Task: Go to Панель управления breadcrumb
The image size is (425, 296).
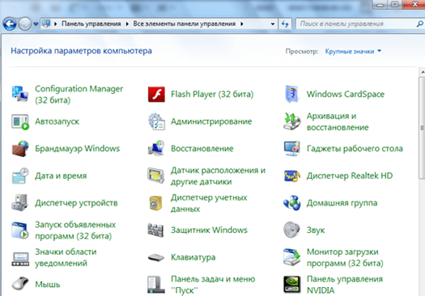Action: click(x=91, y=23)
